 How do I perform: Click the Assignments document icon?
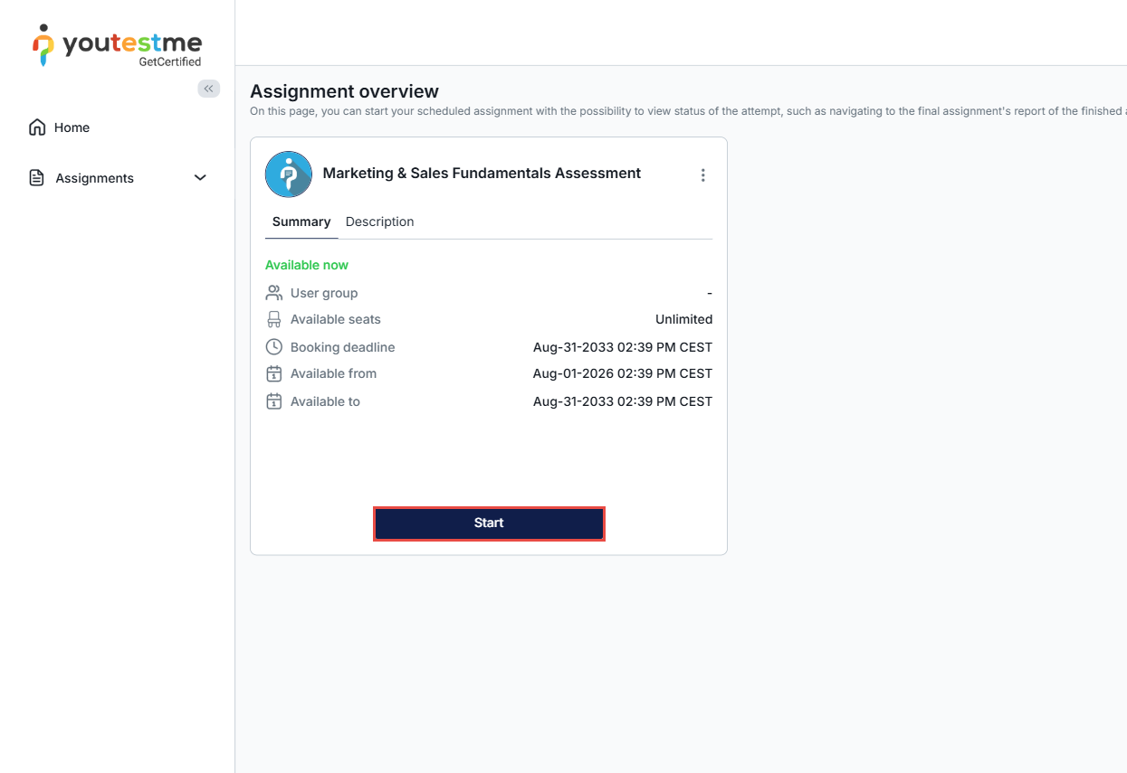36,178
